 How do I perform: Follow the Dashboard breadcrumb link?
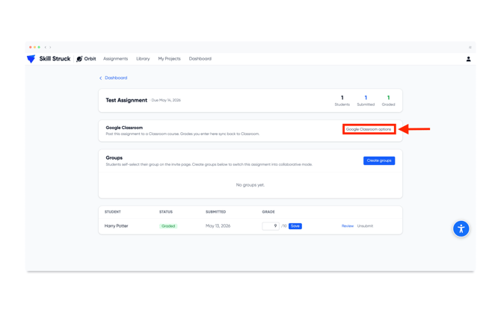point(116,78)
